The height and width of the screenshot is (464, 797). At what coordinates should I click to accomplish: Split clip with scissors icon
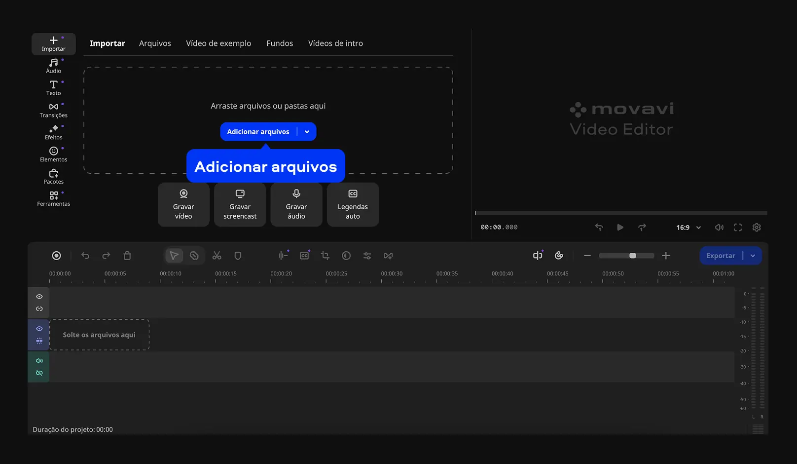click(x=217, y=256)
